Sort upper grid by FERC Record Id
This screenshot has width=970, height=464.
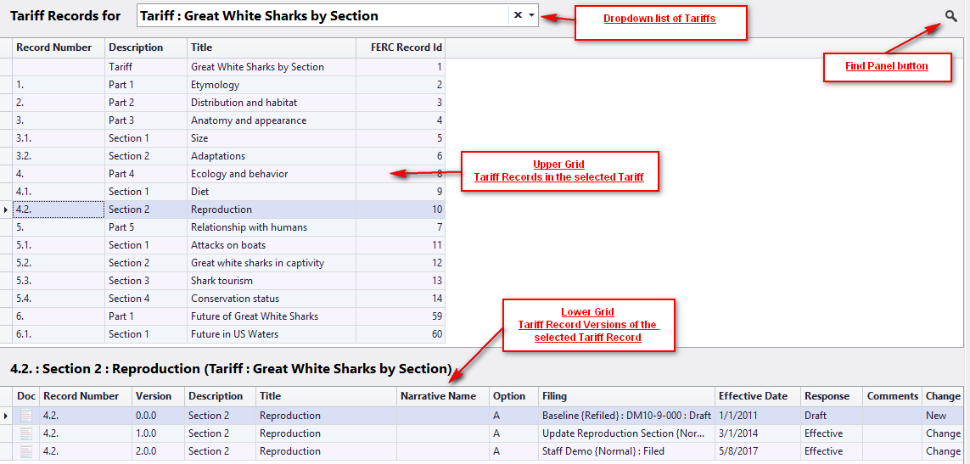coord(401,48)
